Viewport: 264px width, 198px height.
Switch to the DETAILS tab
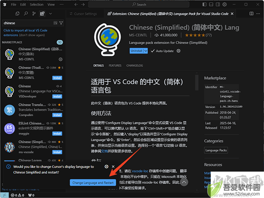99,66
